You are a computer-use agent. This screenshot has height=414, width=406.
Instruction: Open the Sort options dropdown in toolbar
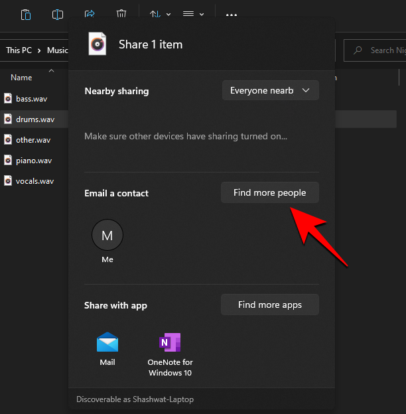(x=160, y=14)
